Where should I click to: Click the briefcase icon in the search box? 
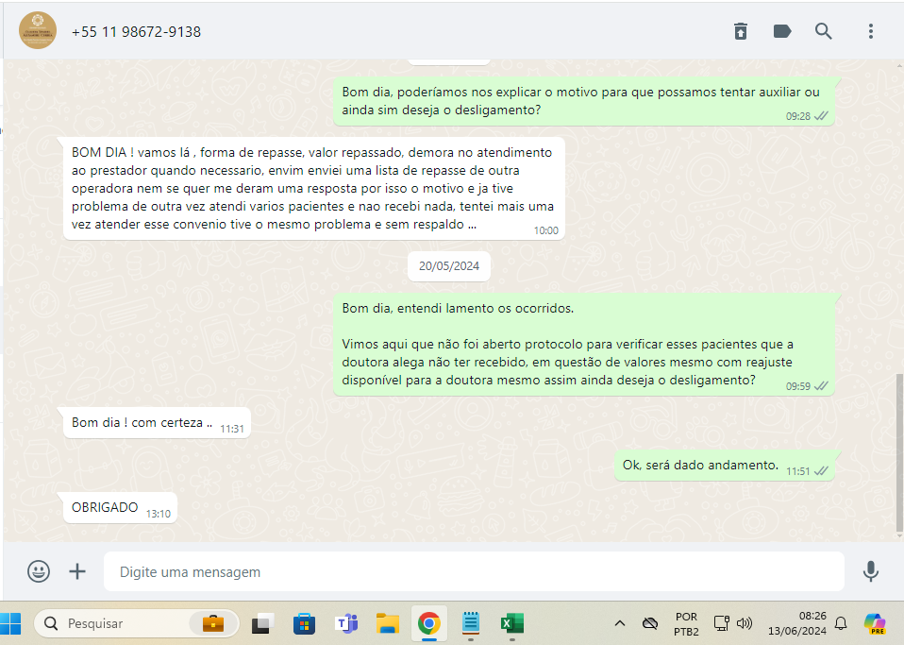click(212, 623)
